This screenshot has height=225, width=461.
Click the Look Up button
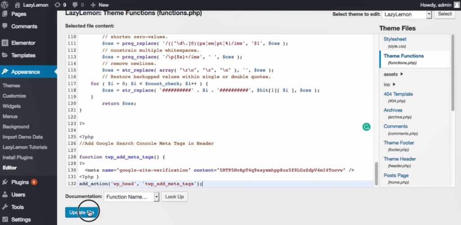[174, 197]
